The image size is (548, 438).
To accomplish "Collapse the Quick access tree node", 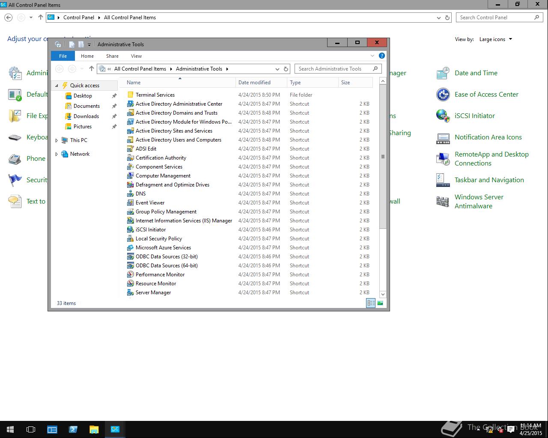I will tap(57, 86).
